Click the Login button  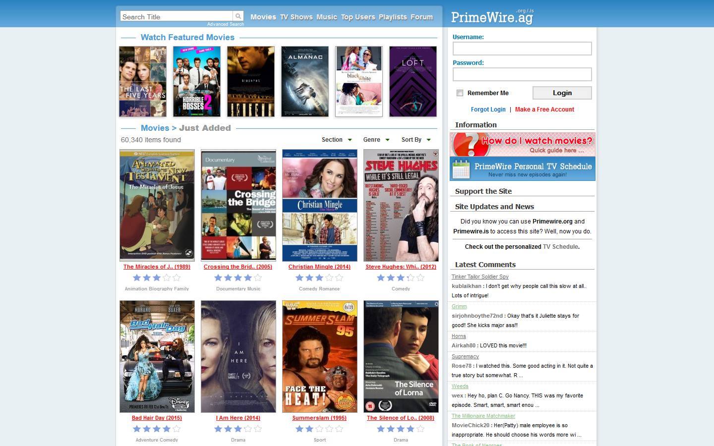(562, 93)
